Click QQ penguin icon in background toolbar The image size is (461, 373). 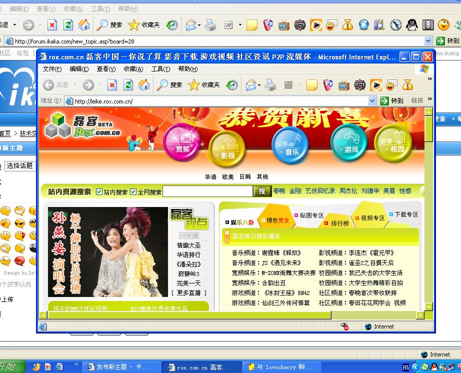(x=411, y=25)
